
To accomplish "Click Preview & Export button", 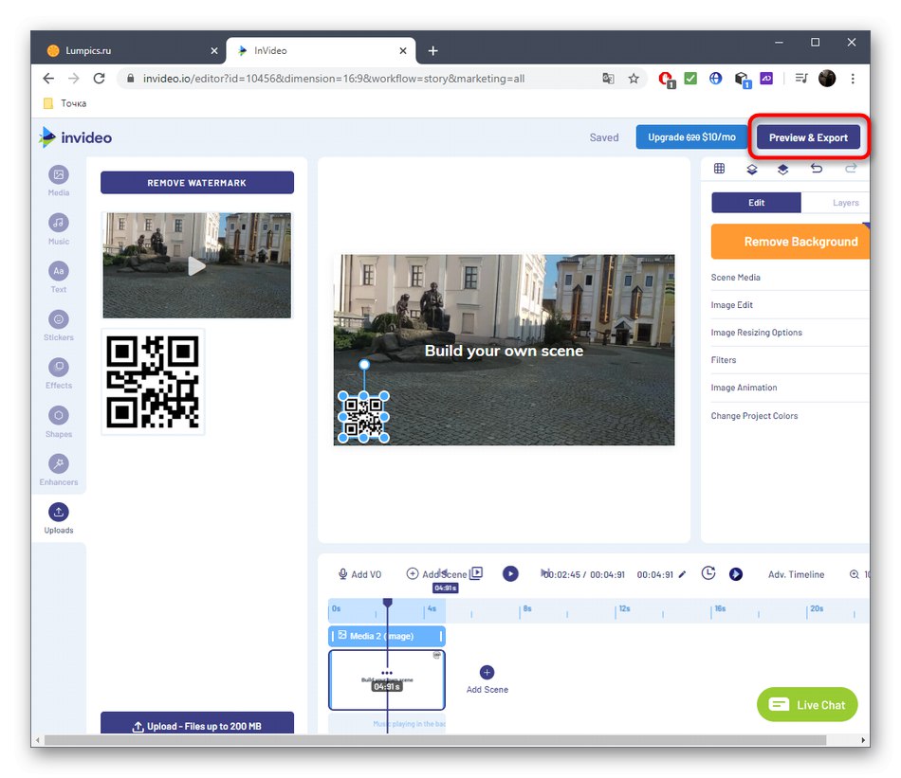I will pos(808,137).
